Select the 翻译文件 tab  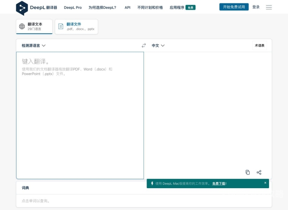coord(76,26)
